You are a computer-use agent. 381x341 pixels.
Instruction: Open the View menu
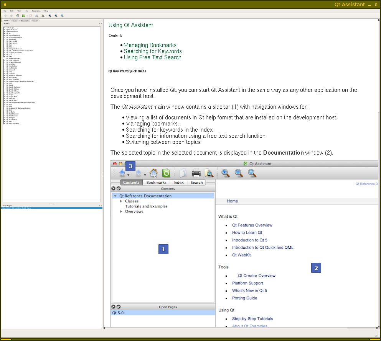tap(19, 11)
